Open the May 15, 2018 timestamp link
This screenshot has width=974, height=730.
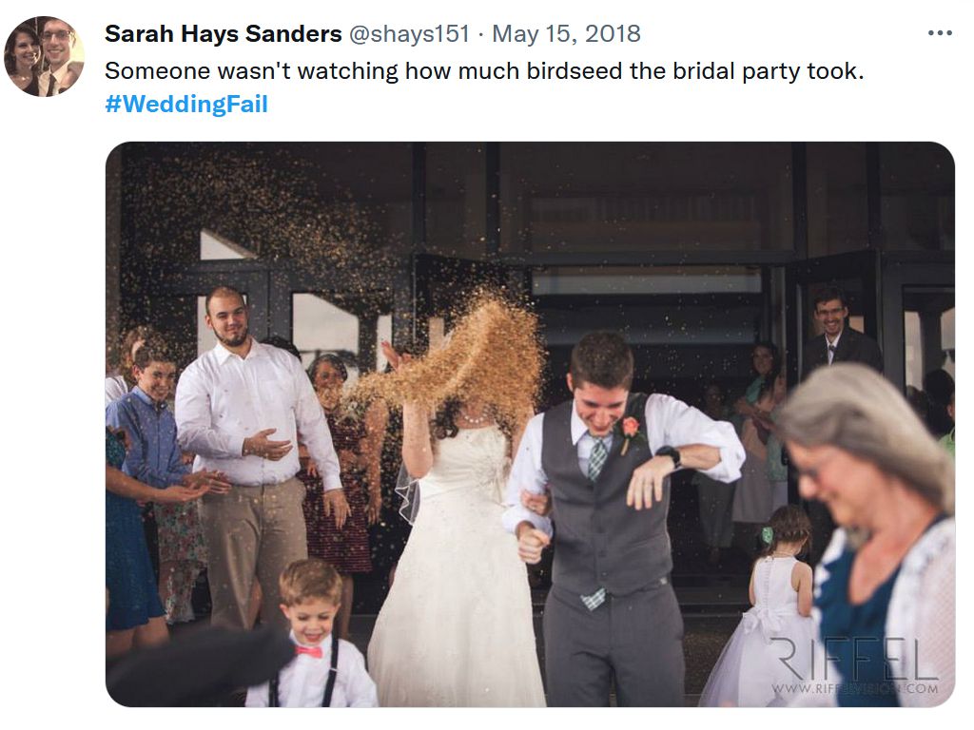pyautogui.click(x=566, y=34)
